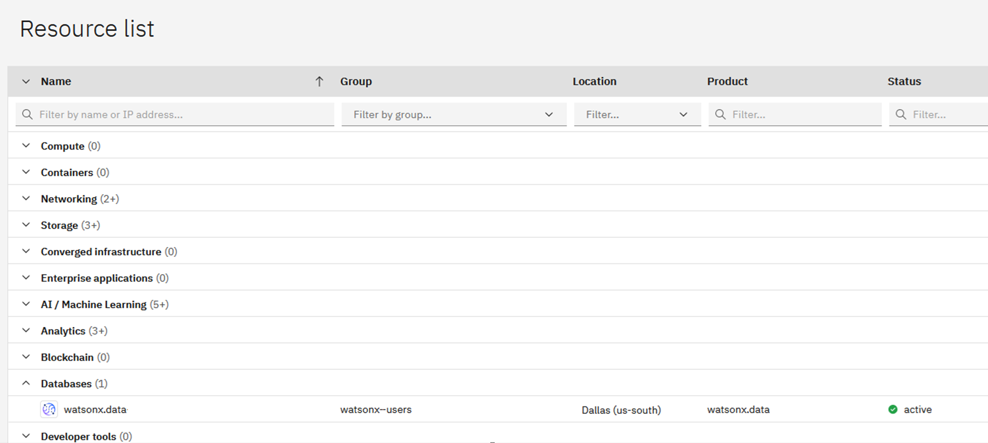Expand the Compute category
The height and width of the screenshot is (443, 988).
click(26, 146)
